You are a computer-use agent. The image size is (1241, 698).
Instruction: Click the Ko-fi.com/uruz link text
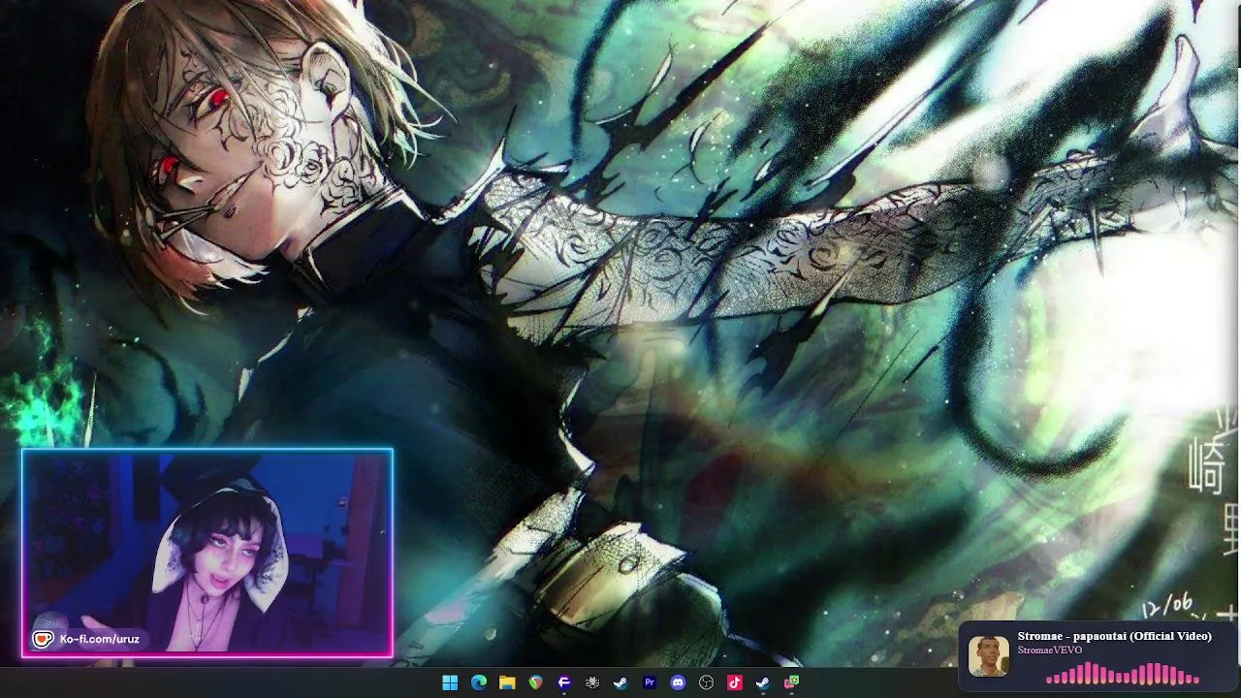click(x=99, y=639)
